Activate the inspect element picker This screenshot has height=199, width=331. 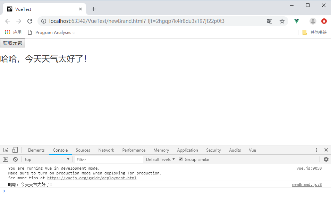point(6,150)
